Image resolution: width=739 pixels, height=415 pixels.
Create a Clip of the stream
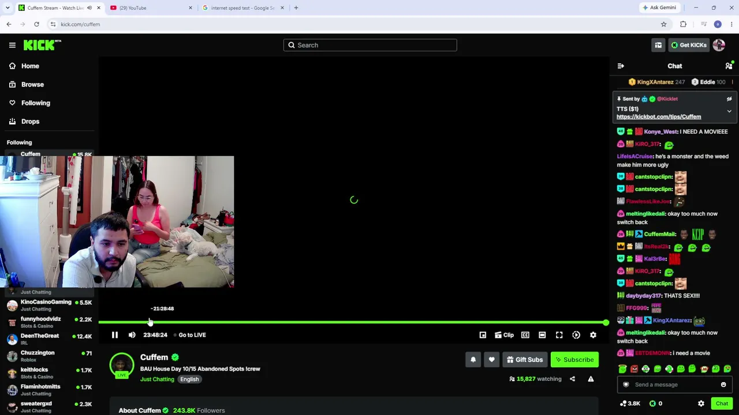point(504,335)
